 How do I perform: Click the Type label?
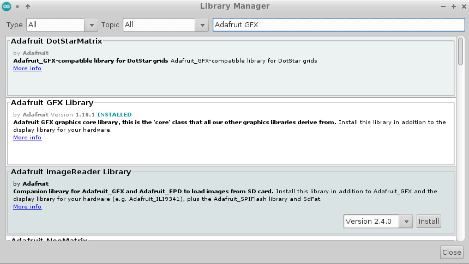click(x=14, y=25)
